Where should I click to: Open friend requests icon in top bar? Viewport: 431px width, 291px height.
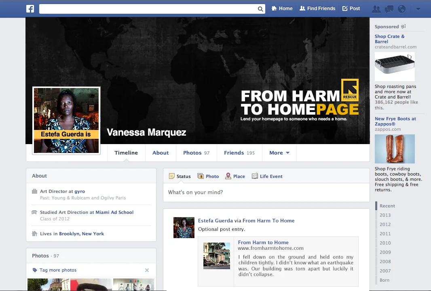tap(376, 9)
